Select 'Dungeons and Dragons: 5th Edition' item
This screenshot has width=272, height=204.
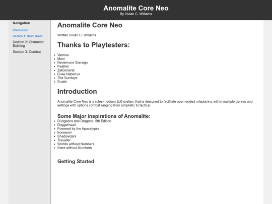(84, 121)
